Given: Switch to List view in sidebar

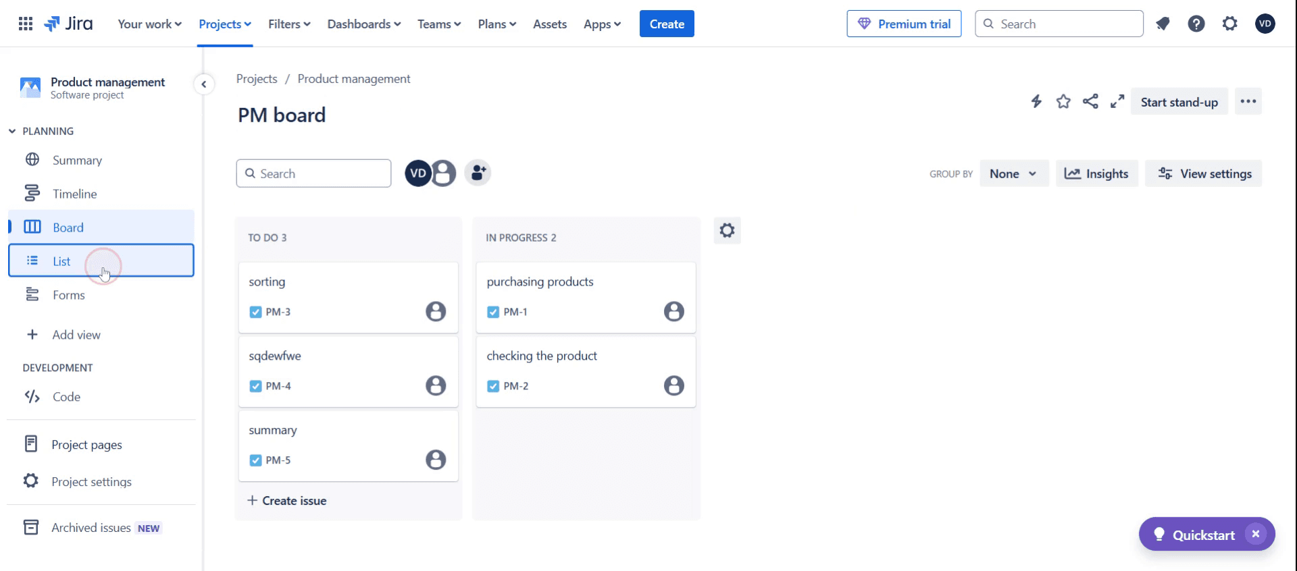Looking at the screenshot, I should pos(101,261).
